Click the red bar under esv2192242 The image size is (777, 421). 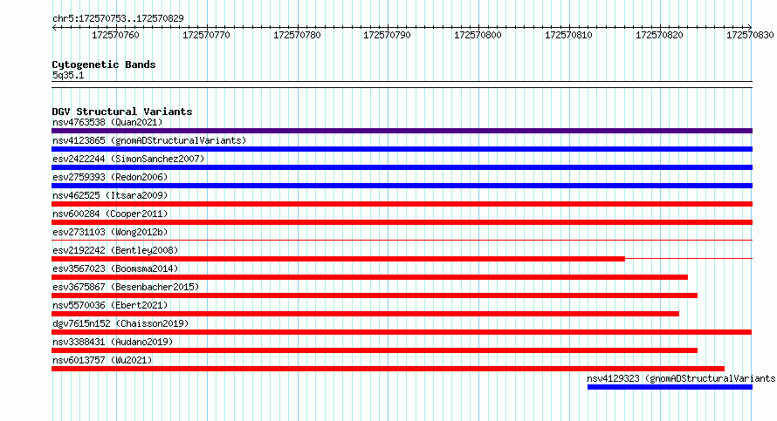[338, 259]
